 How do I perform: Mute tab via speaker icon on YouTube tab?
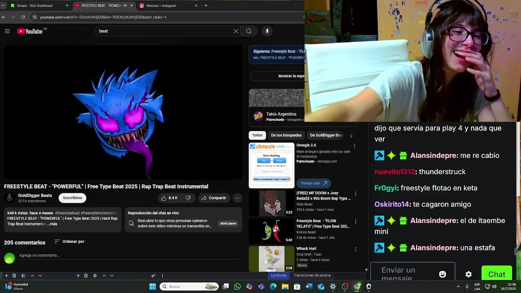click(125, 6)
